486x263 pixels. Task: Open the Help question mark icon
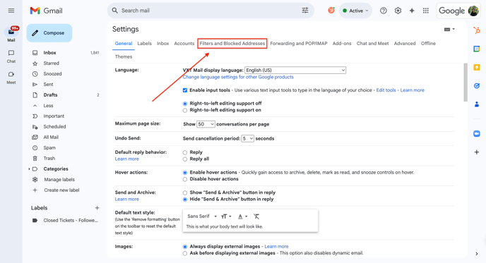pyautogui.click(x=384, y=11)
